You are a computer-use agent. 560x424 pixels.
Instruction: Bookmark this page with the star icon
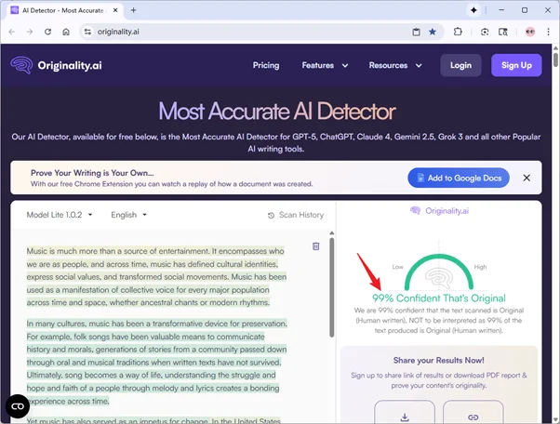(x=433, y=31)
